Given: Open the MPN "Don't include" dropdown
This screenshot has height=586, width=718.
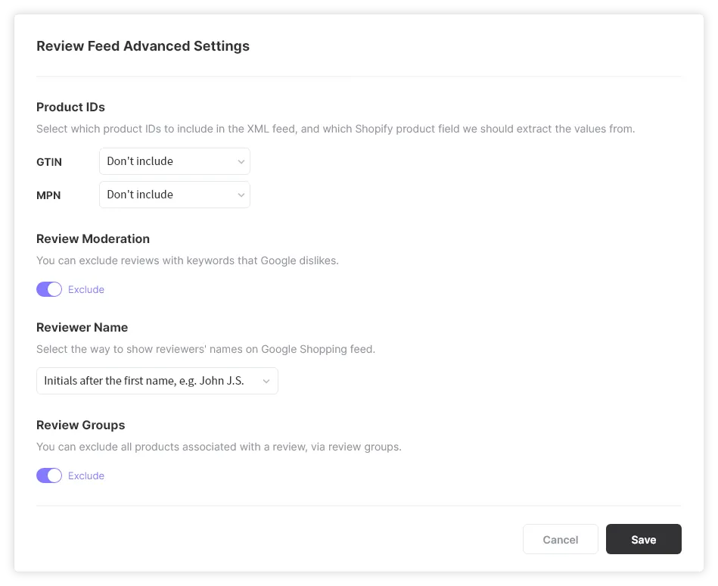Looking at the screenshot, I should tap(174, 195).
